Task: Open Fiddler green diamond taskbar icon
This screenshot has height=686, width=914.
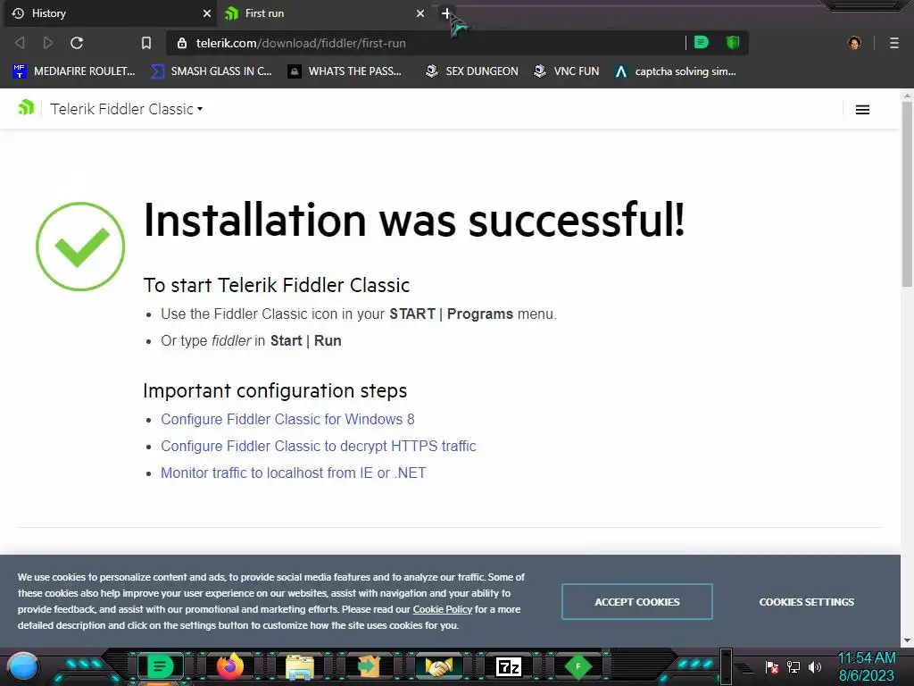Action: click(577, 666)
